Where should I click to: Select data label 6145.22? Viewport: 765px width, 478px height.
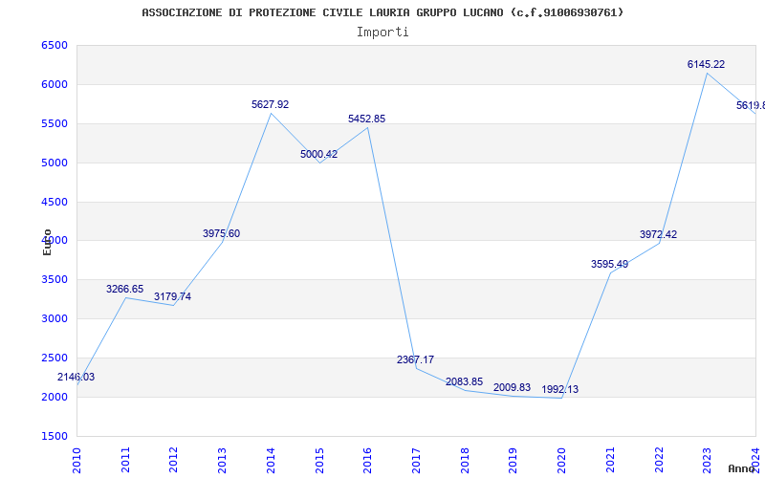coord(707,64)
